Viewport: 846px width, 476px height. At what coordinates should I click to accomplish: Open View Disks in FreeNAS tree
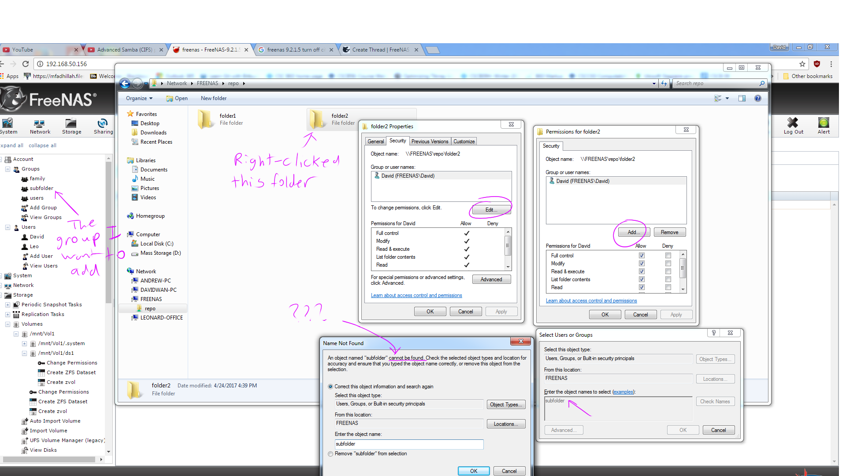coord(43,450)
